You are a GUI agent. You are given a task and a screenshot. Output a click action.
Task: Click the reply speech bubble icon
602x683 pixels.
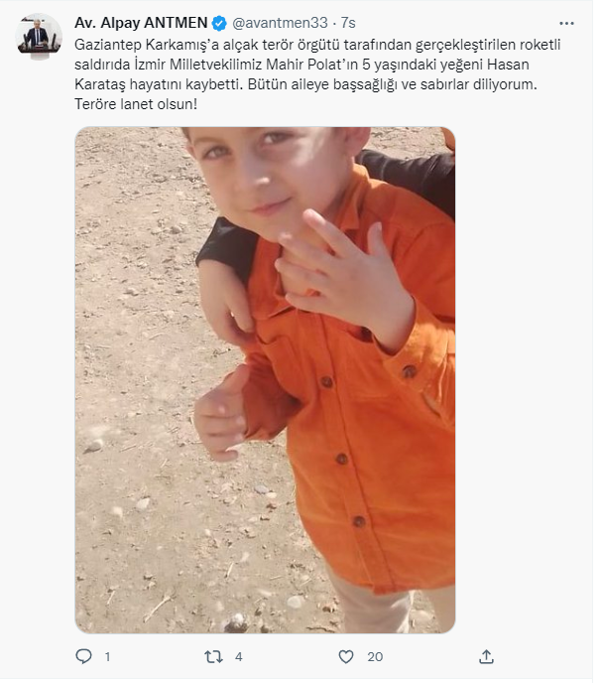point(83,656)
